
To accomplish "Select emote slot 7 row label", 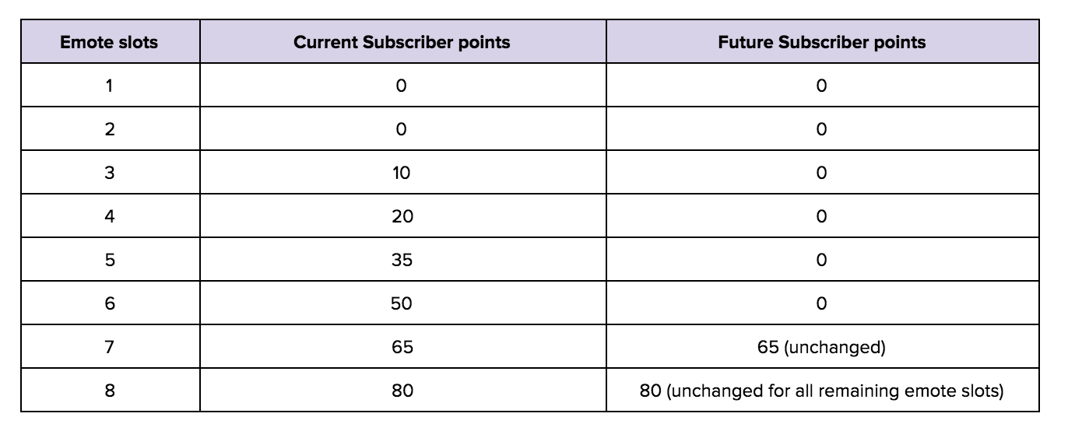I will [109, 347].
